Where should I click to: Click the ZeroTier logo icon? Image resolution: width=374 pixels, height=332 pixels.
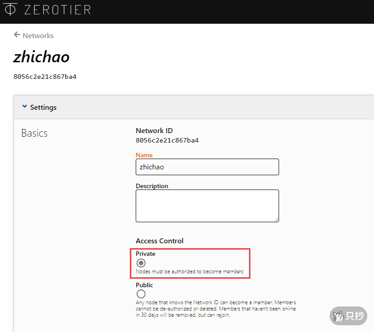pos(10,9)
